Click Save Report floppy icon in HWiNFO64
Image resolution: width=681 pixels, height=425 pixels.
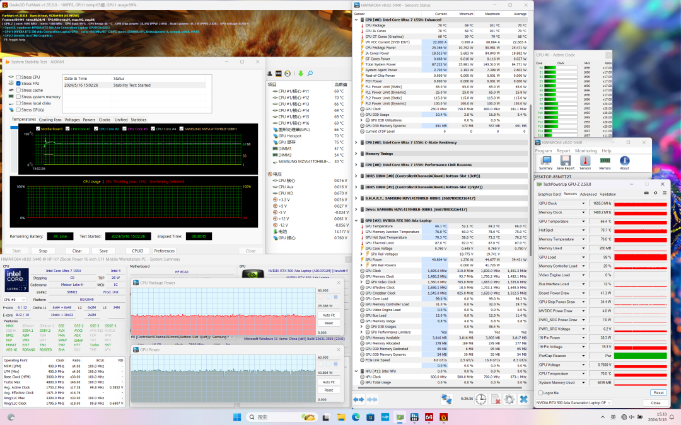tap(565, 161)
